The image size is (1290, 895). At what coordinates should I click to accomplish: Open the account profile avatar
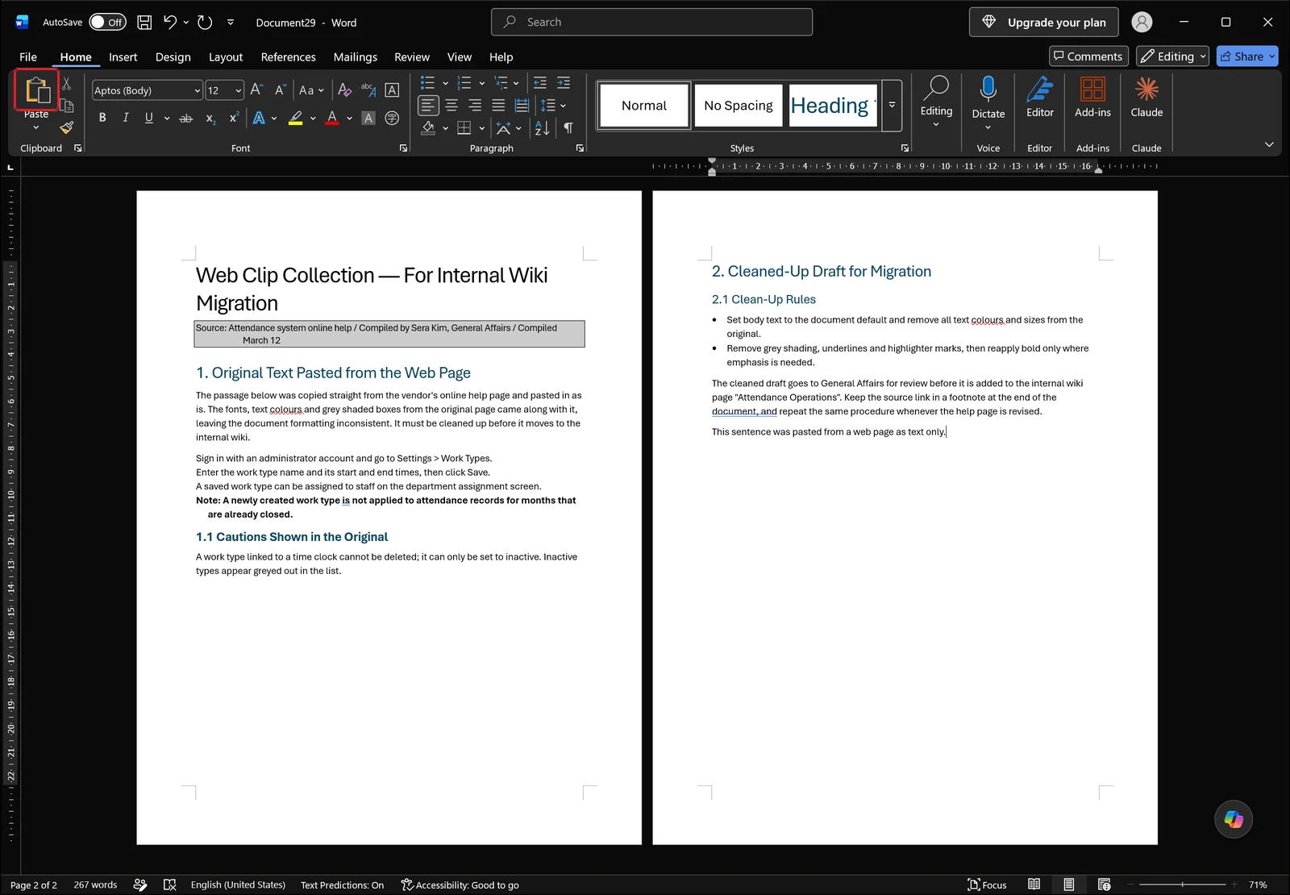(1142, 23)
